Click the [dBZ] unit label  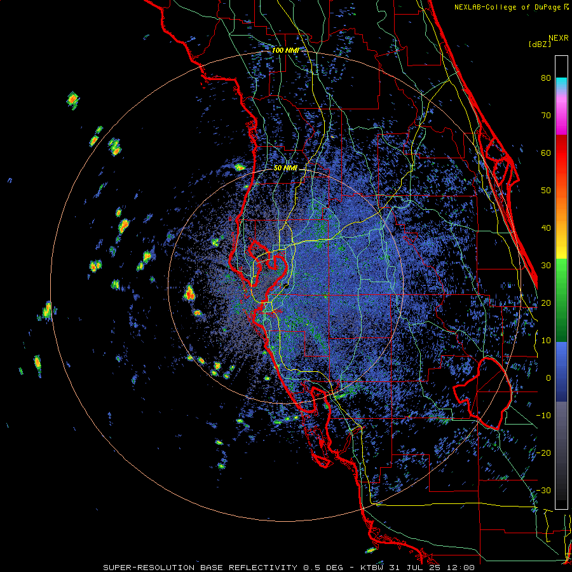point(540,44)
